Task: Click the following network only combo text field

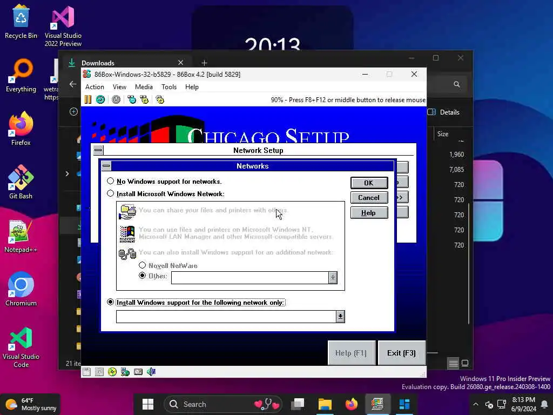Action: click(226, 317)
